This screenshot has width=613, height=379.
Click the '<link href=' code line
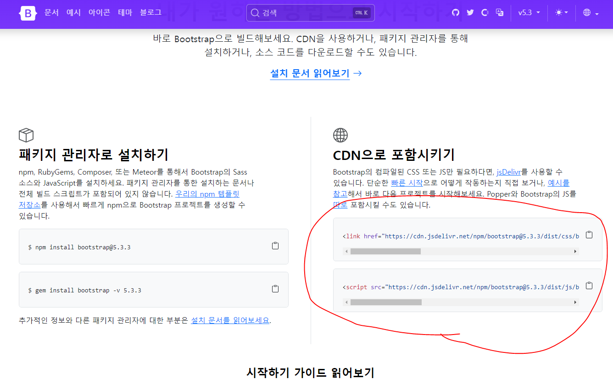tap(461, 236)
